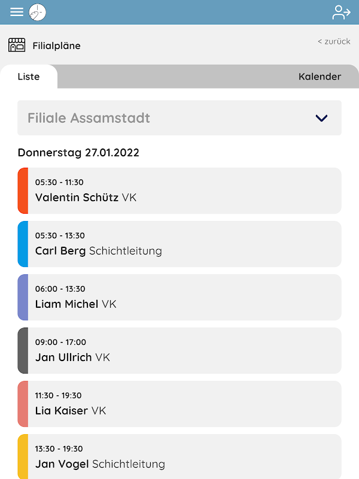Click the dark gray bar on Jan Ullrich
The image size is (359, 479).
pos(23,351)
